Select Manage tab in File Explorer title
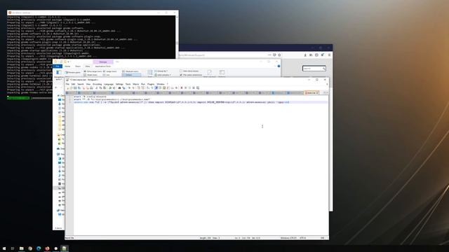 pyautogui.click(x=103, y=62)
